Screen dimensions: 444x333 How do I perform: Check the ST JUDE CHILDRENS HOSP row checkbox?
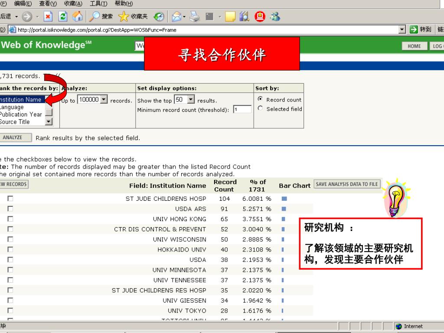click(10, 199)
